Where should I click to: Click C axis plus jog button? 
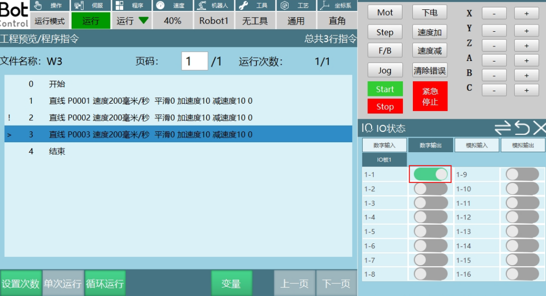coord(527,90)
